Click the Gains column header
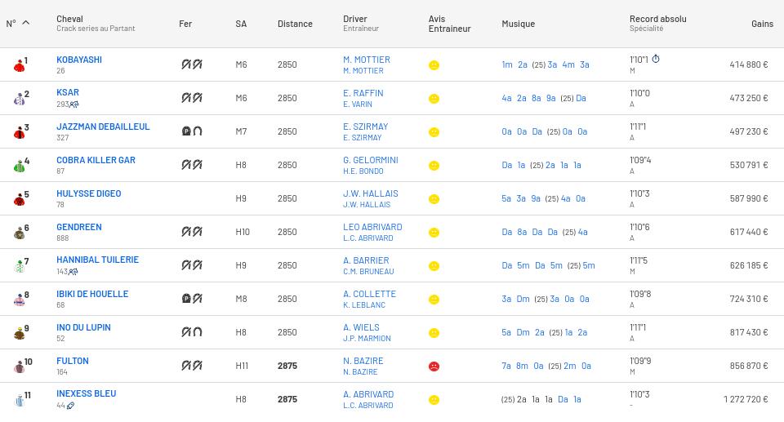This screenshot has height=422, width=784. [x=761, y=24]
